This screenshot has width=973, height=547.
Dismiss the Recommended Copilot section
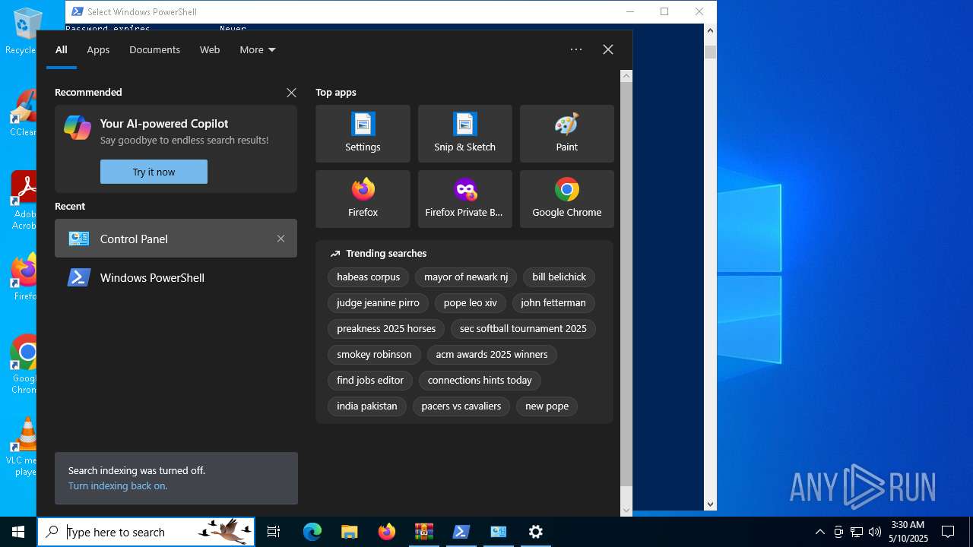pyautogui.click(x=291, y=93)
